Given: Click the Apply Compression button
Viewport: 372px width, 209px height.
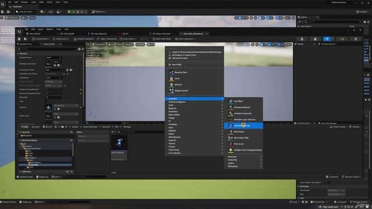Looking at the screenshot, I should click(x=107, y=39).
